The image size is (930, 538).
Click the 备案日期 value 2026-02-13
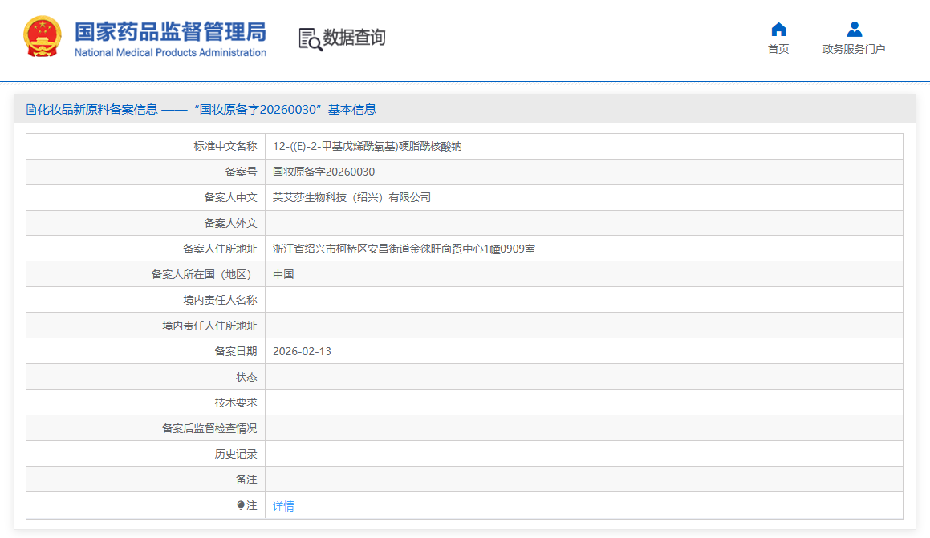(302, 351)
